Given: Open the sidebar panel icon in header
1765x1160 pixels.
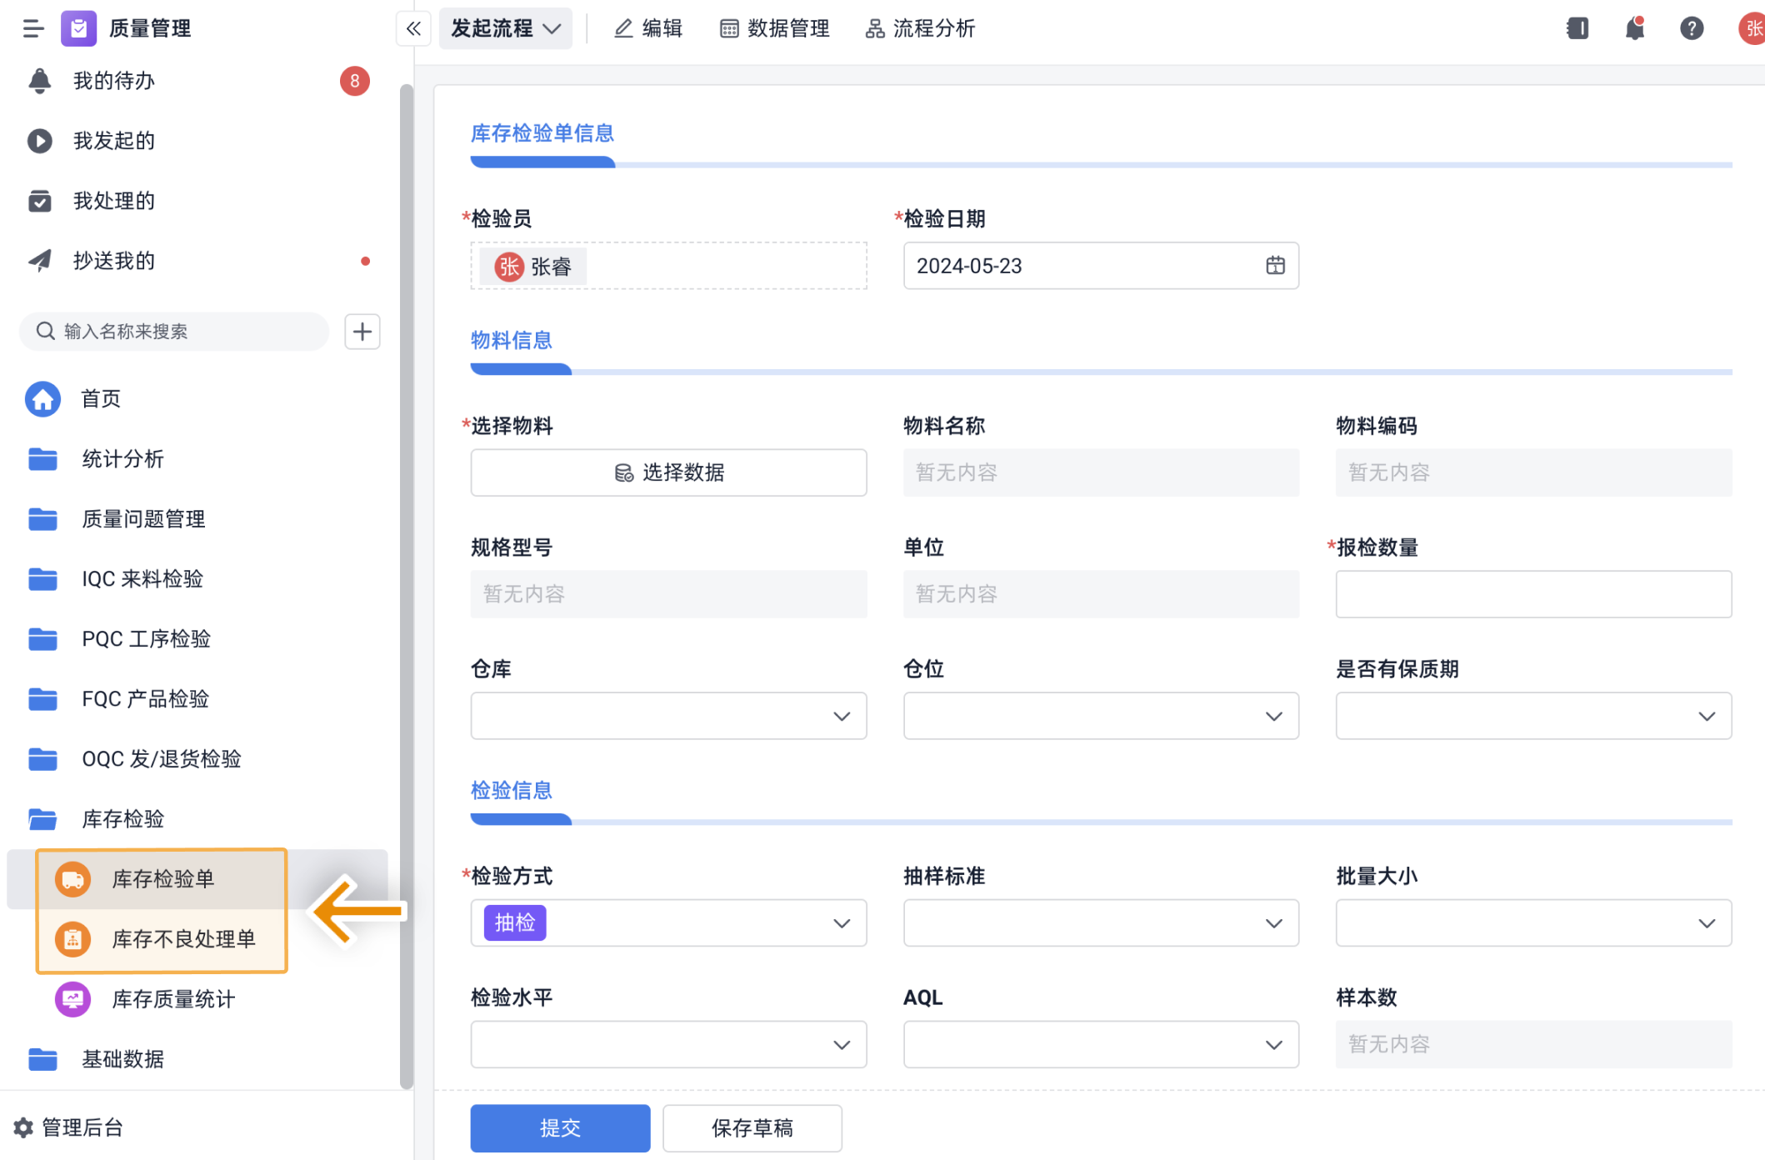Looking at the screenshot, I should 1577,29.
